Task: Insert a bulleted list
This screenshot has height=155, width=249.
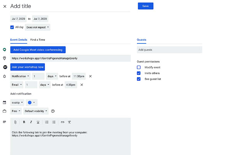Action: (x=54, y=122)
